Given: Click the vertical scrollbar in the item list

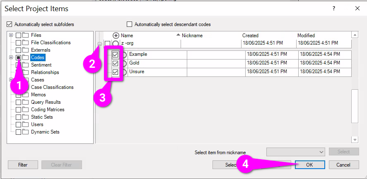Looking at the screenshot, I should (355, 103).
